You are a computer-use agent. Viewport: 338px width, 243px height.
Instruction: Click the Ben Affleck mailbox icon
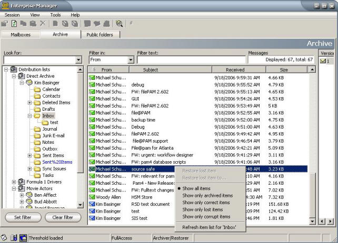(x=29, y=195)
